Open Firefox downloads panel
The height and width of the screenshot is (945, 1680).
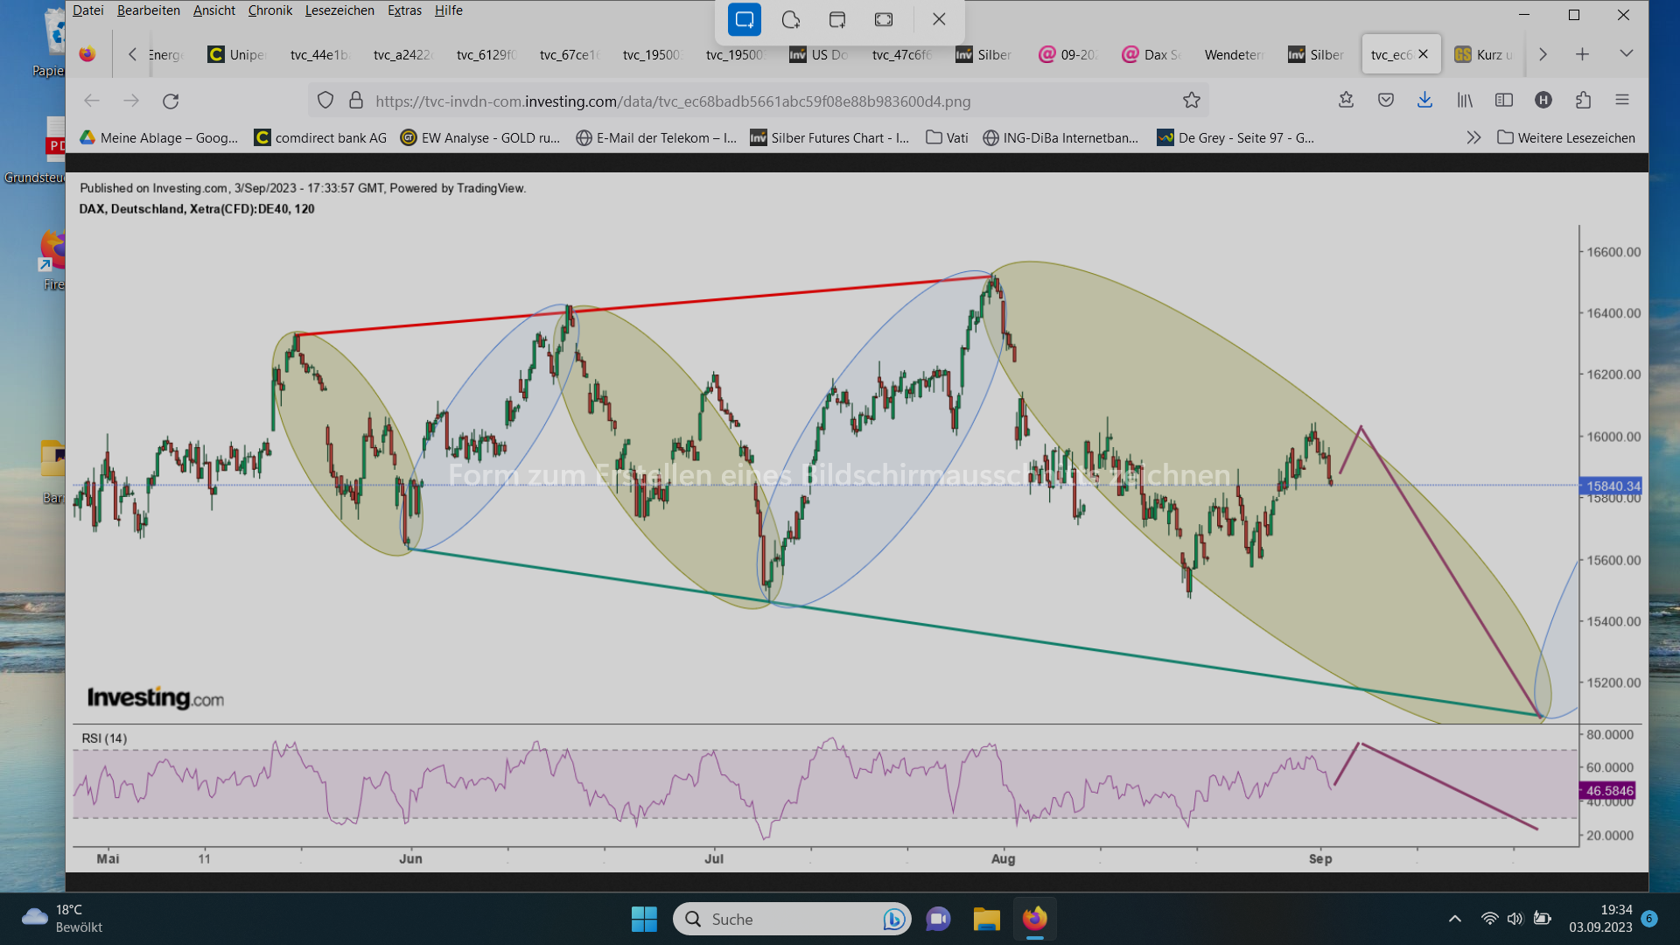(x=1424, y=101)
